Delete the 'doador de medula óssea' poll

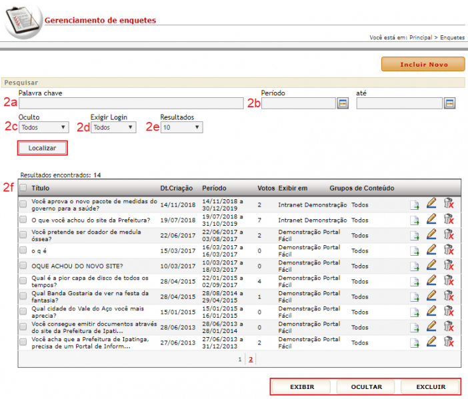449,234
